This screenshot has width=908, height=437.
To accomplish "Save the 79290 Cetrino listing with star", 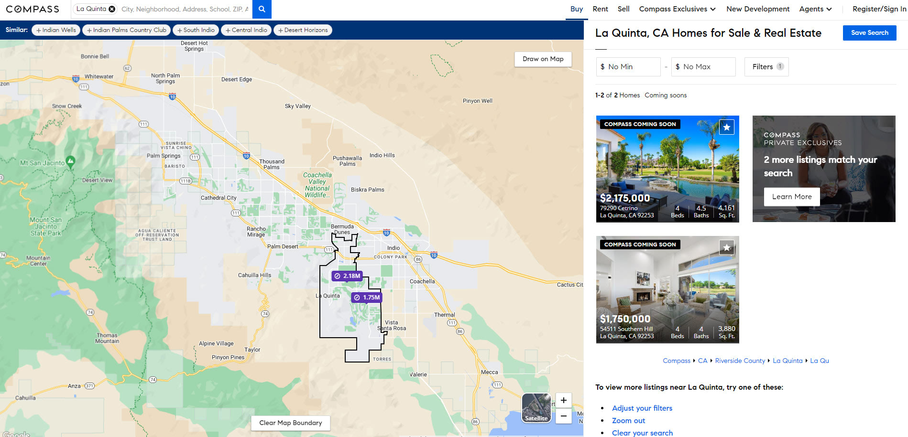I will (x=727, y=127).
